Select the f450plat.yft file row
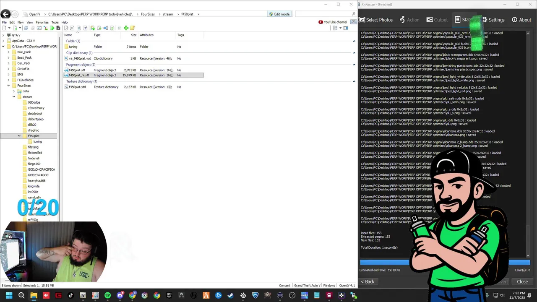The height and width of the screenshot is (302, 537). [x=133, y=70]
